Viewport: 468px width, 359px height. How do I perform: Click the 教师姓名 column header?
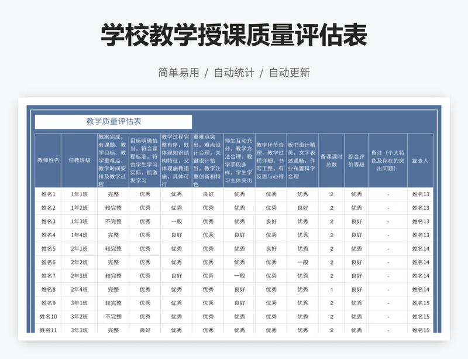click(48, 160)
